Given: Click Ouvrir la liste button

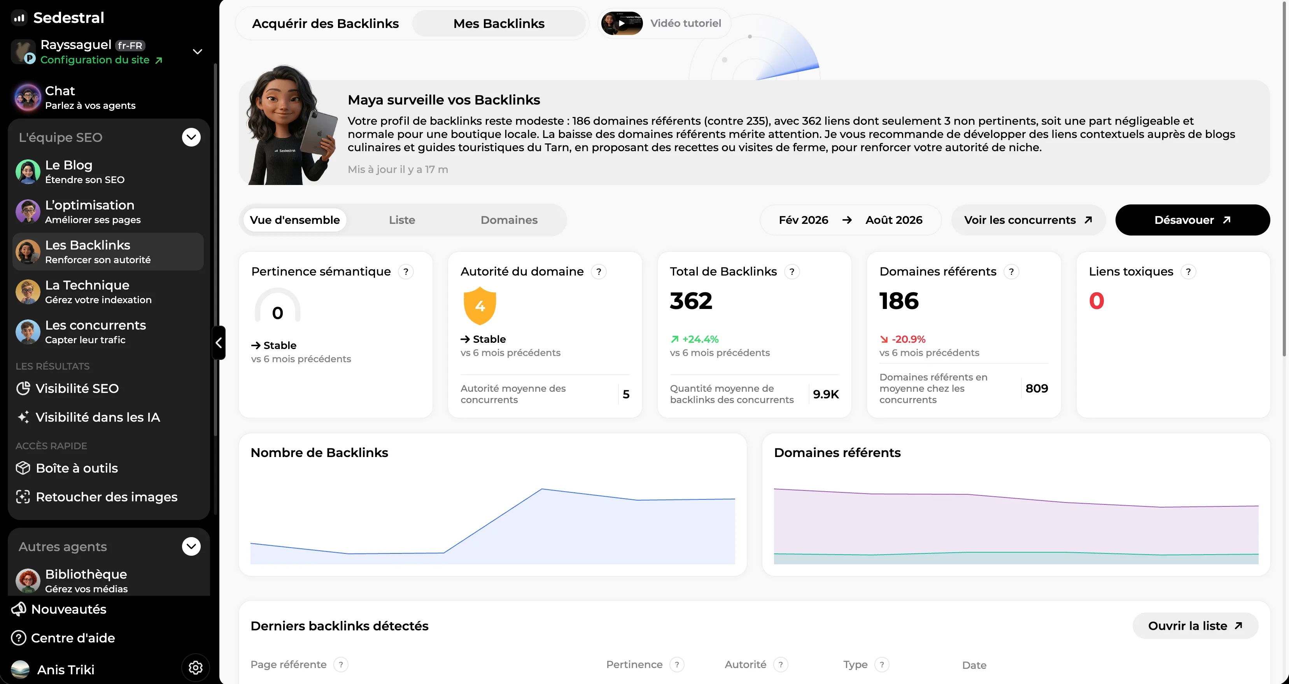Looking at the screenshot, I should click(x=1195, y=626).
